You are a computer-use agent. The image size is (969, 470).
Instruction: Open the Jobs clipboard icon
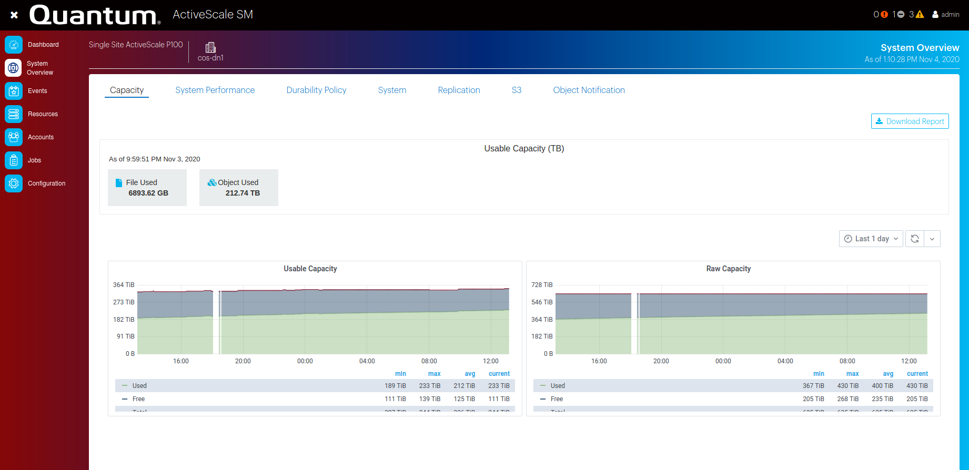(x=14, y=160)
